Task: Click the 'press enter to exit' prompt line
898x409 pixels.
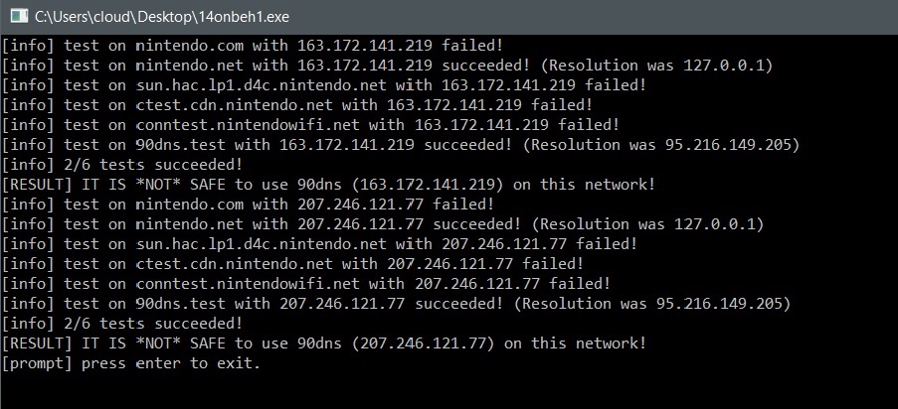Action: [131, 363]
